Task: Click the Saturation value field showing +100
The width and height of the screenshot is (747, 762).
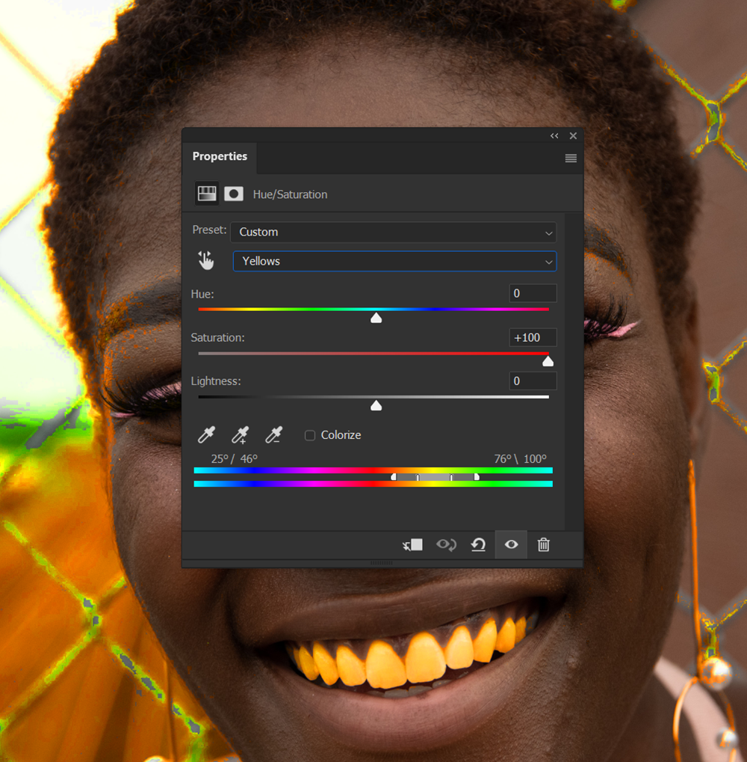Action: [533, 337]
